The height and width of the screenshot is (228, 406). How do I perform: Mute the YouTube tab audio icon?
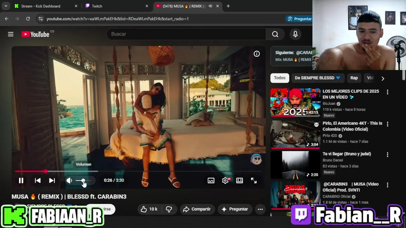210,6
